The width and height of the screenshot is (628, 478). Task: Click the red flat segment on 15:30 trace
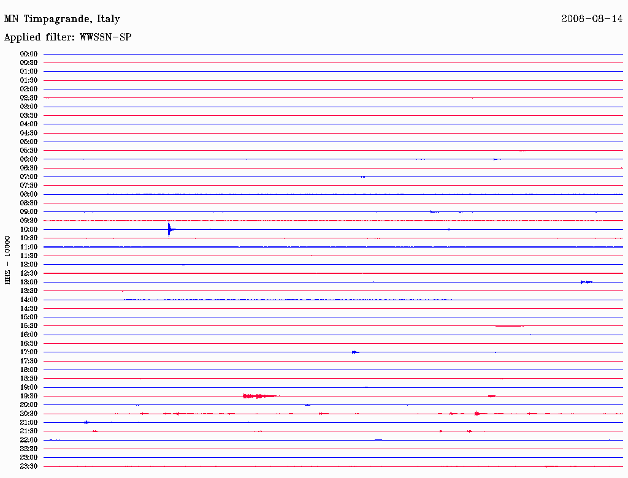(509, 326)
